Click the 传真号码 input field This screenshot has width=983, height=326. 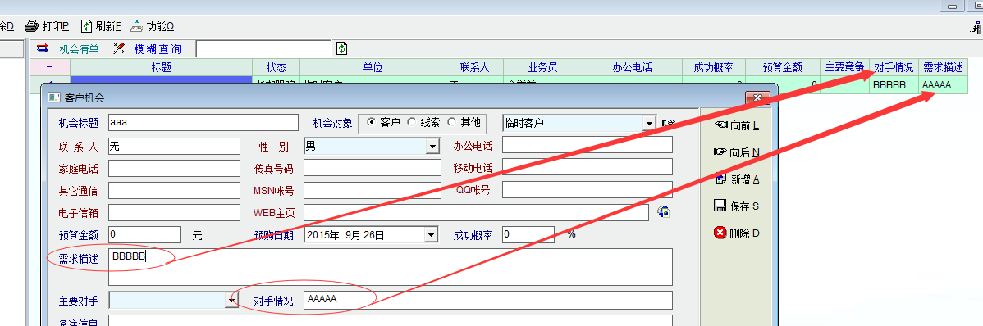[x=373, y=168]
